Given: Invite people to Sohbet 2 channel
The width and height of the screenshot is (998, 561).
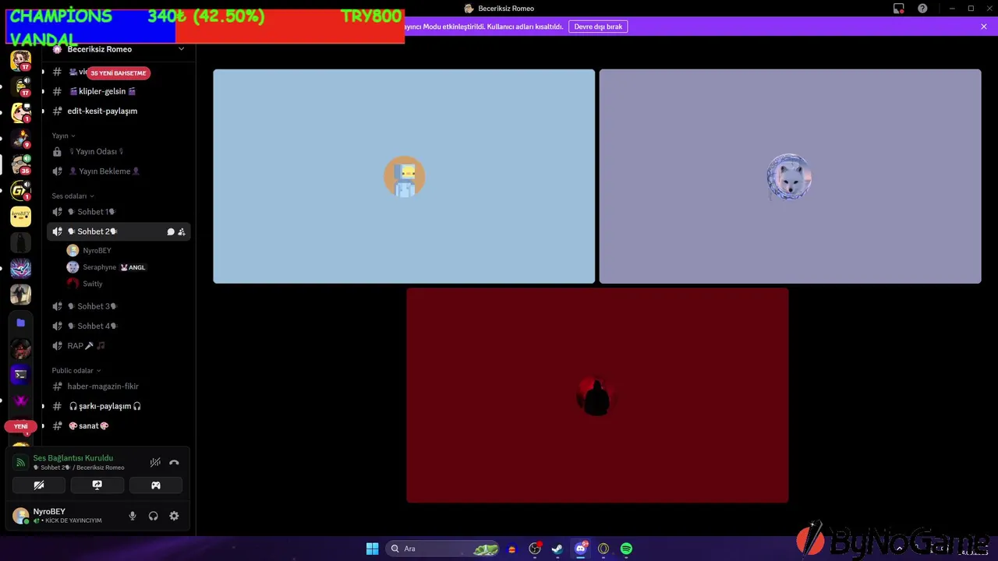Looking at the screenshot, I should (182, 231).
